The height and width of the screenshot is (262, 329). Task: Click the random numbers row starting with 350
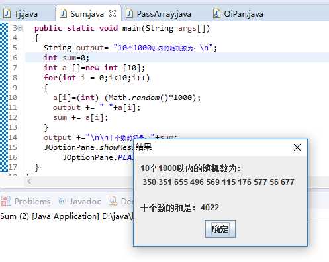pyautogui.click(x=218, y=182)
